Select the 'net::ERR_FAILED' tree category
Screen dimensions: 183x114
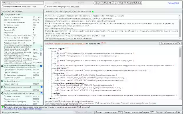pyautogui.click(x=60, y=68)
